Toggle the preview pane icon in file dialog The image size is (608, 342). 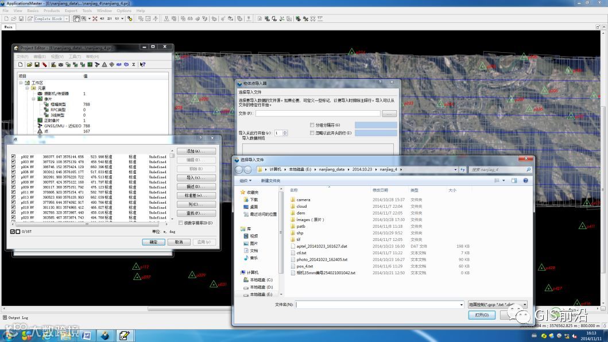(x=514, y=181)
